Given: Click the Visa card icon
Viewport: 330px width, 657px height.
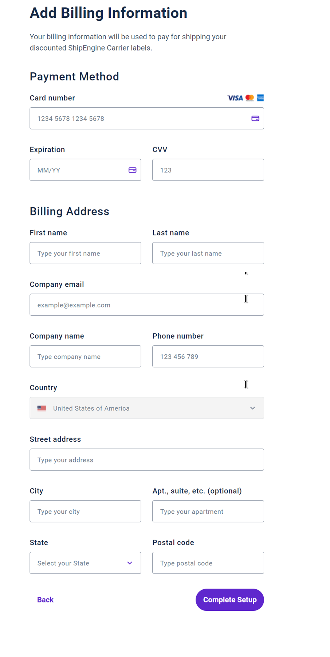Looking at the screenshot, I should pyautogui.click(x=235, y=98).
